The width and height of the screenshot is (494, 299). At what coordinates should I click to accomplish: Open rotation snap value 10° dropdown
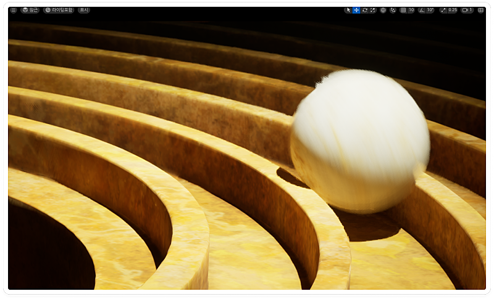point(430,10)
